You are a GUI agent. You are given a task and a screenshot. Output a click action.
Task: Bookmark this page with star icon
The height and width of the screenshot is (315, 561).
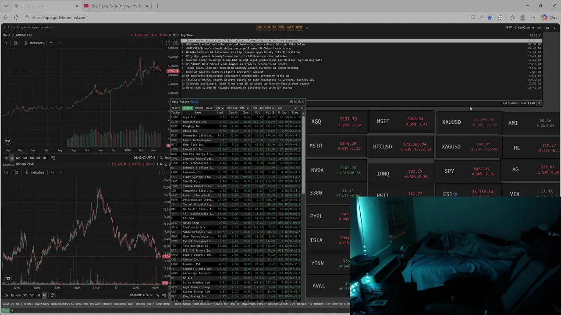pyautogui.click(x=490, y=17)
